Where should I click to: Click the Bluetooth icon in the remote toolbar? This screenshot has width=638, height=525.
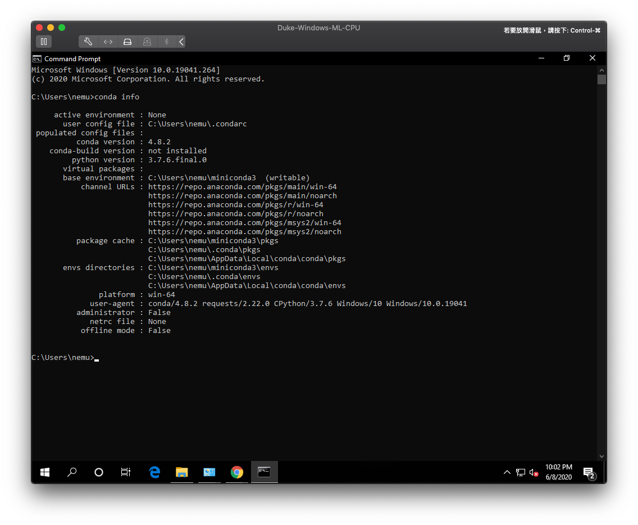click(166, 42)
